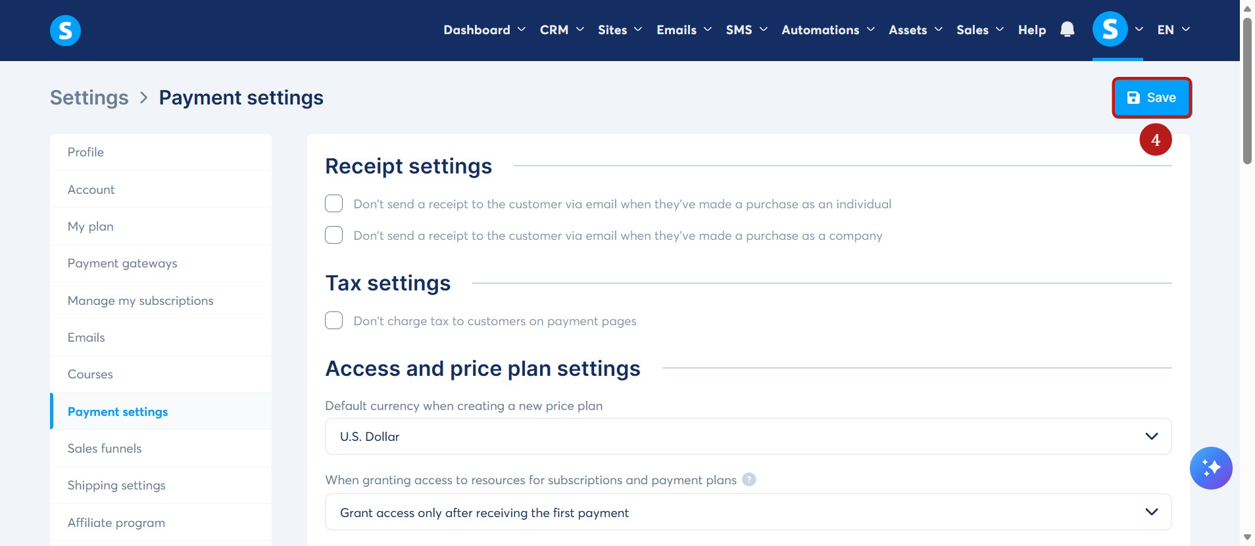Check the no receipt for company purchases box

point(333,235)
